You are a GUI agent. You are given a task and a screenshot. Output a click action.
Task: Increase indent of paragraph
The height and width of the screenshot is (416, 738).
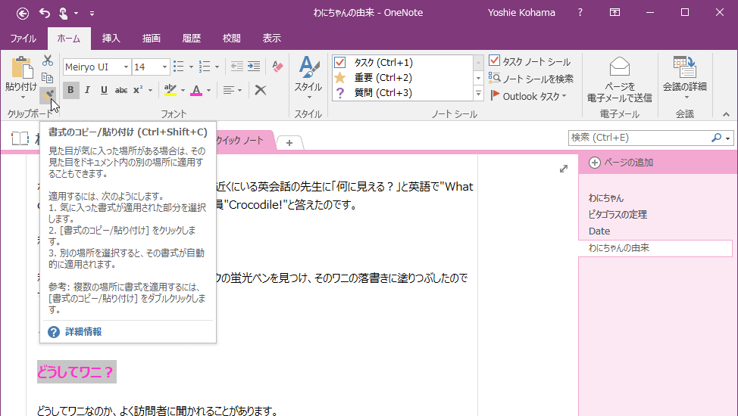[254, 67]
